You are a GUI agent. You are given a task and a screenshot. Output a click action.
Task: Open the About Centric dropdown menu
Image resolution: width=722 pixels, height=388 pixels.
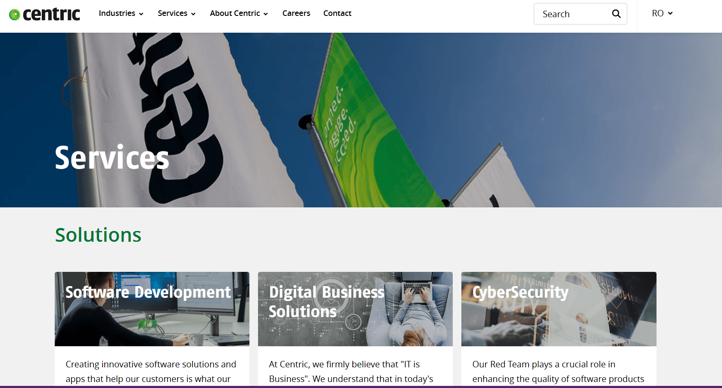tap(239, 13)
